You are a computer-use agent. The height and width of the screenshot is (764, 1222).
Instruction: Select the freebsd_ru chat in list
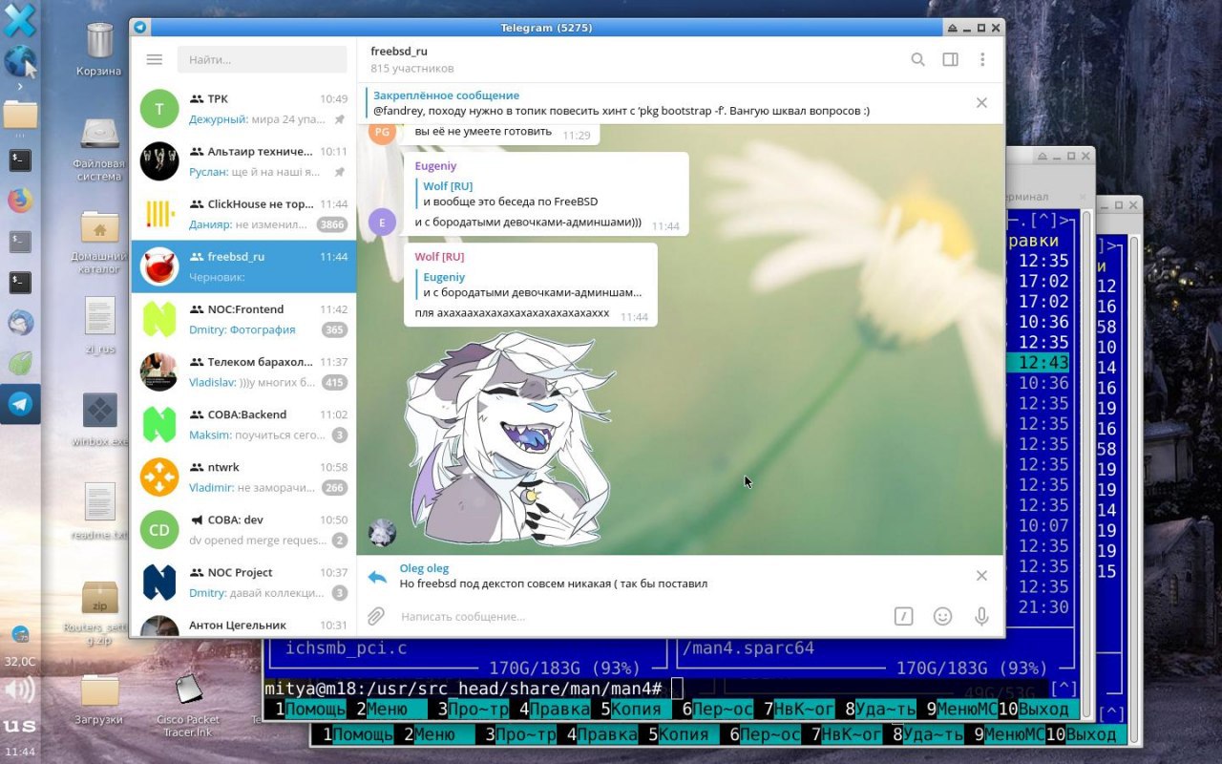point(243,265)
